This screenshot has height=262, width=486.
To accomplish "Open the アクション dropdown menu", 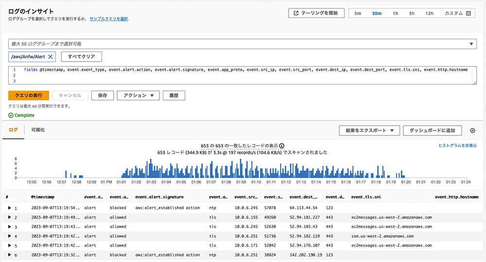I will [138, 95].
